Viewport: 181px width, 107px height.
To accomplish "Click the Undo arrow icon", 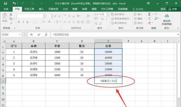I will [14, 3].
